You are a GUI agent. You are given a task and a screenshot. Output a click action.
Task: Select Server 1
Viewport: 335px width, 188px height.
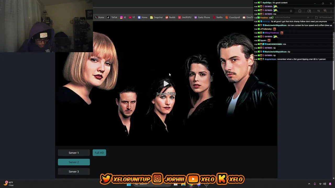click(x=74, y=153)
